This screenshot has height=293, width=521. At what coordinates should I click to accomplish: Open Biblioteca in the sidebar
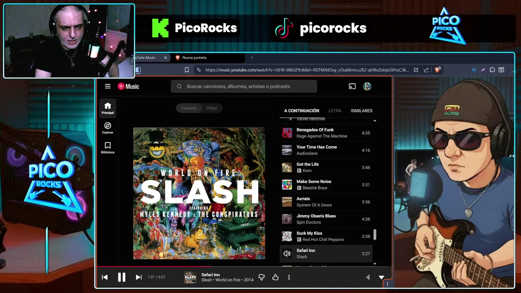107,148
